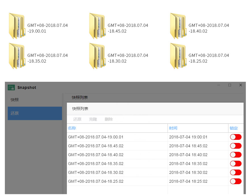
Task: Open folder GMT+08-2018.07.04-19.00.01
Action: coord(17,26)
